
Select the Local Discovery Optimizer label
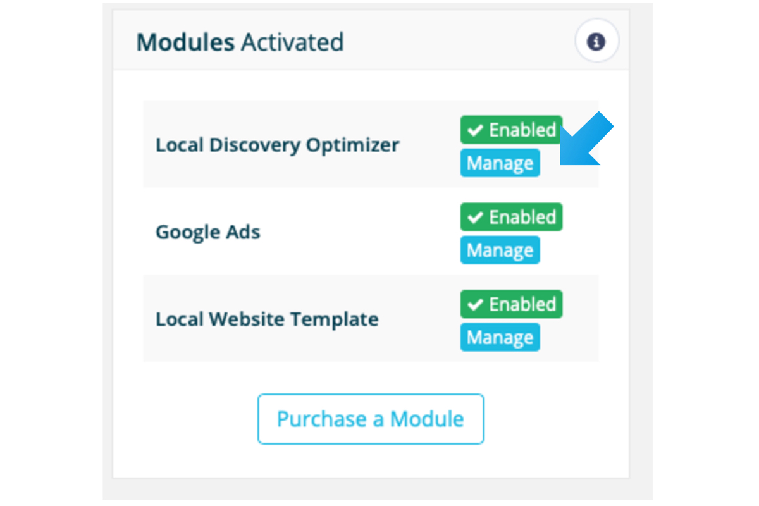tap(278, 145)
